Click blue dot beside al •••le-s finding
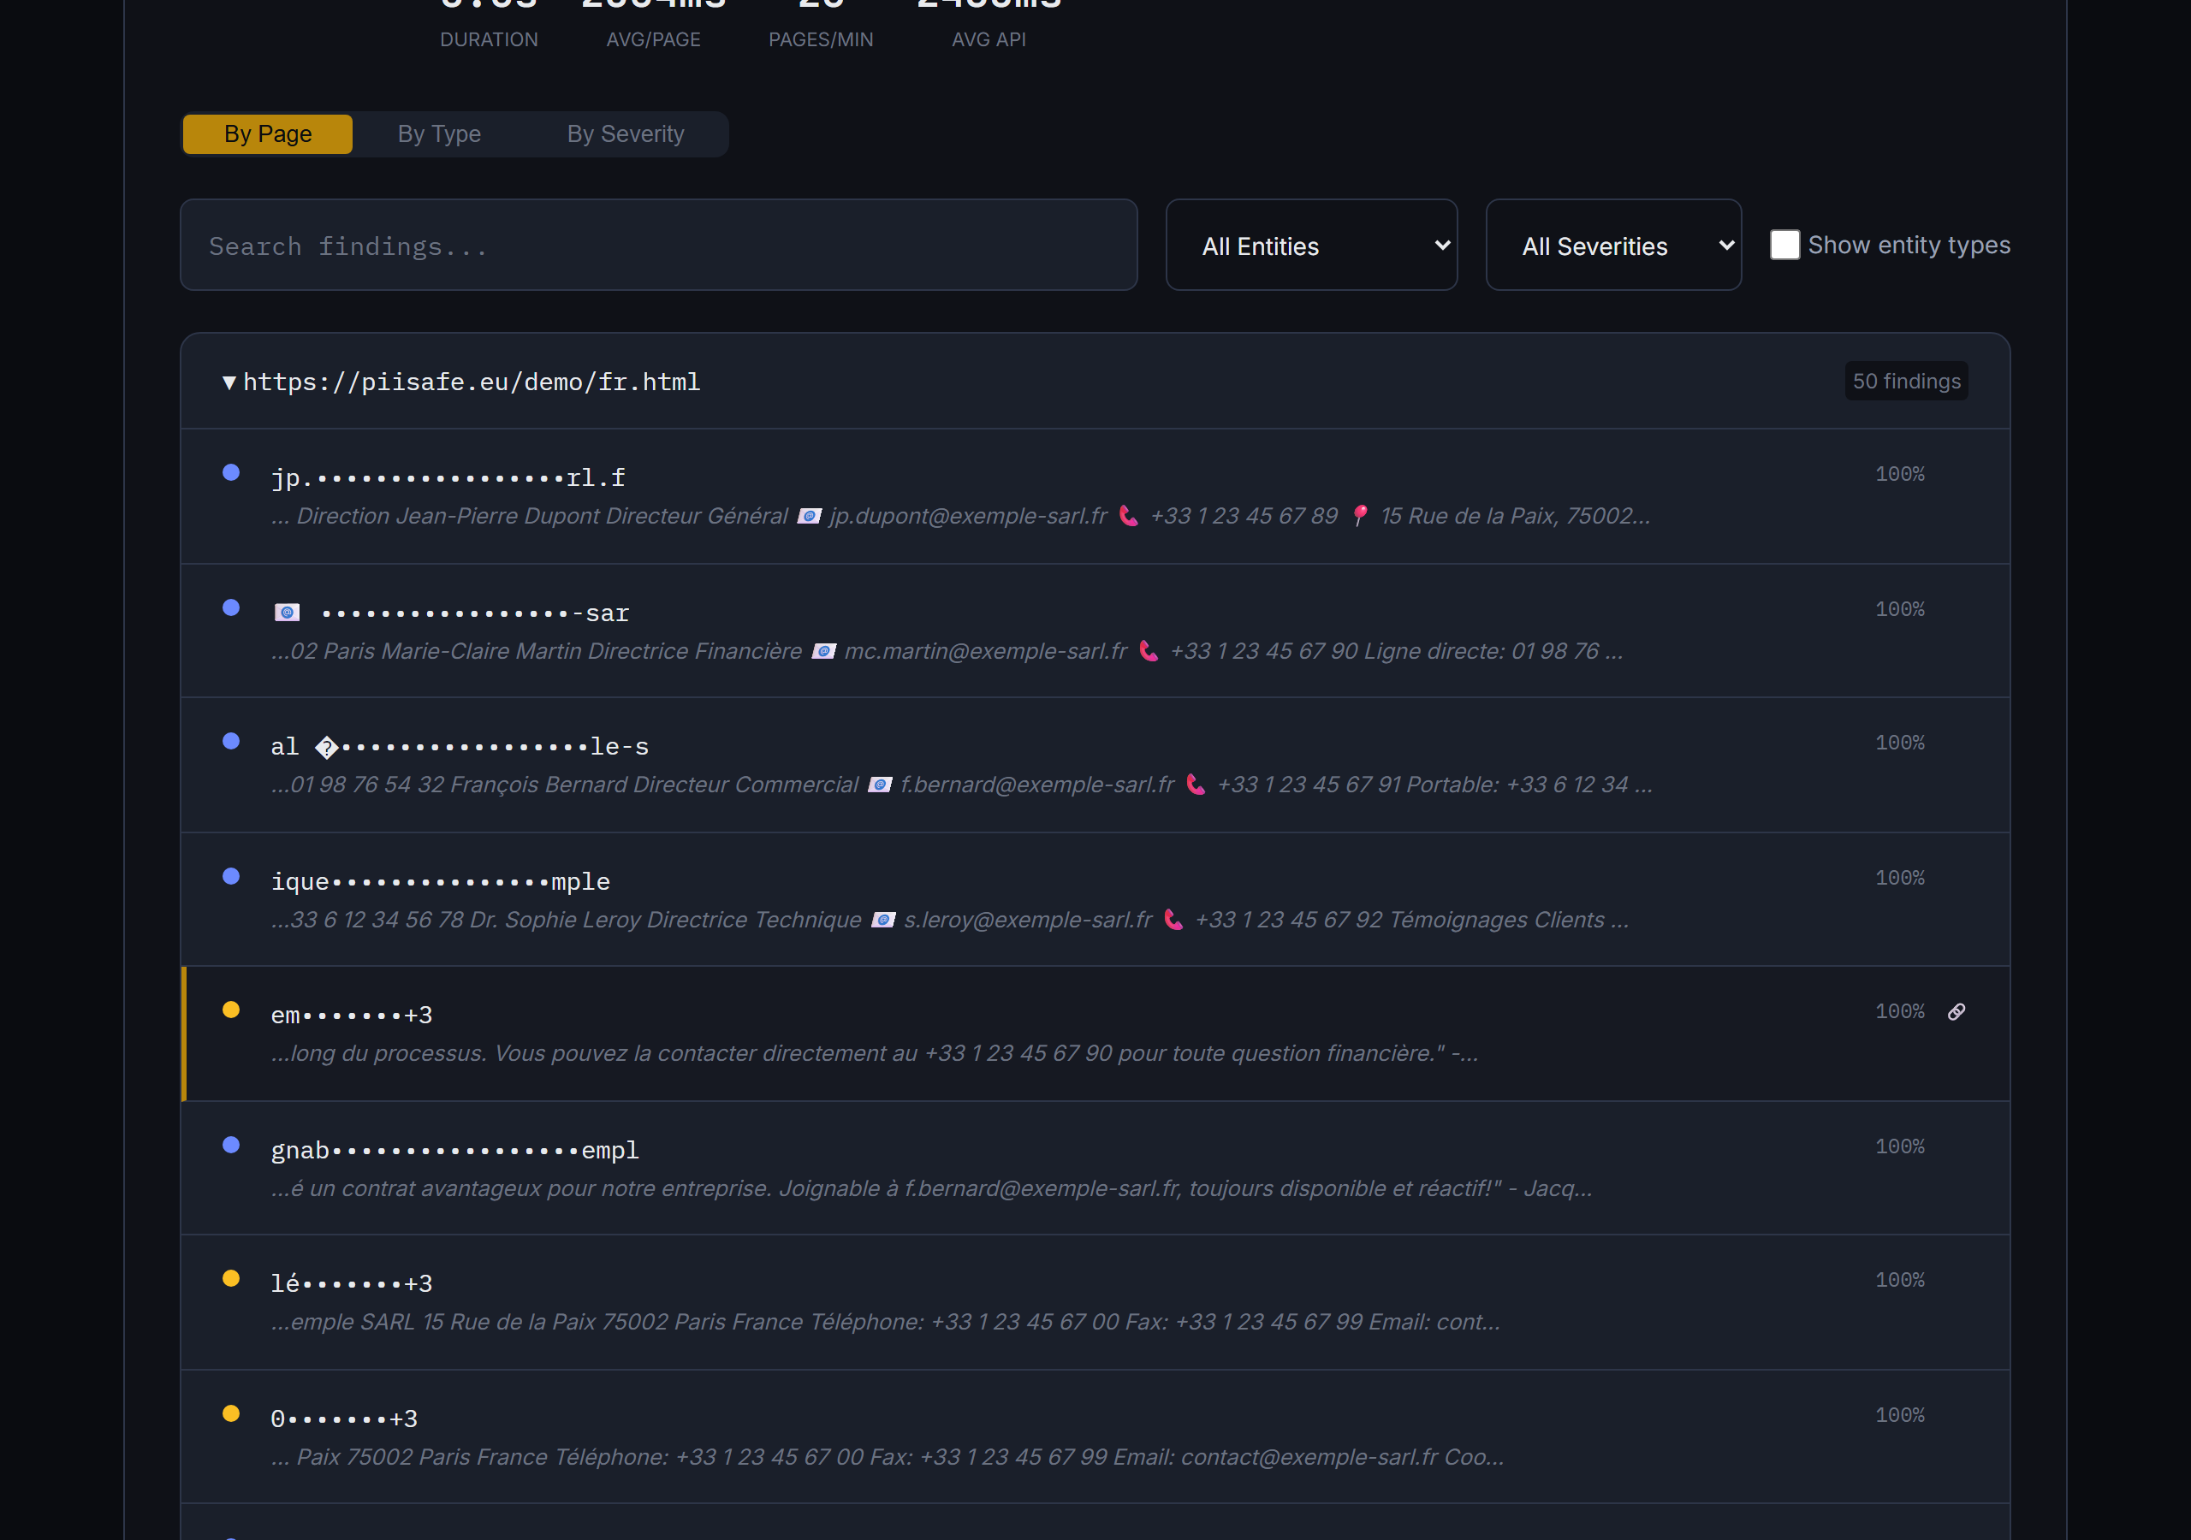Image resolution: width=2191 pixels, height=1540 pixels. [231, 742]
